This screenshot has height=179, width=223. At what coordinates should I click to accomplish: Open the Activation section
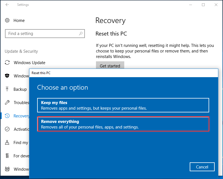click(x=21, y=129)
